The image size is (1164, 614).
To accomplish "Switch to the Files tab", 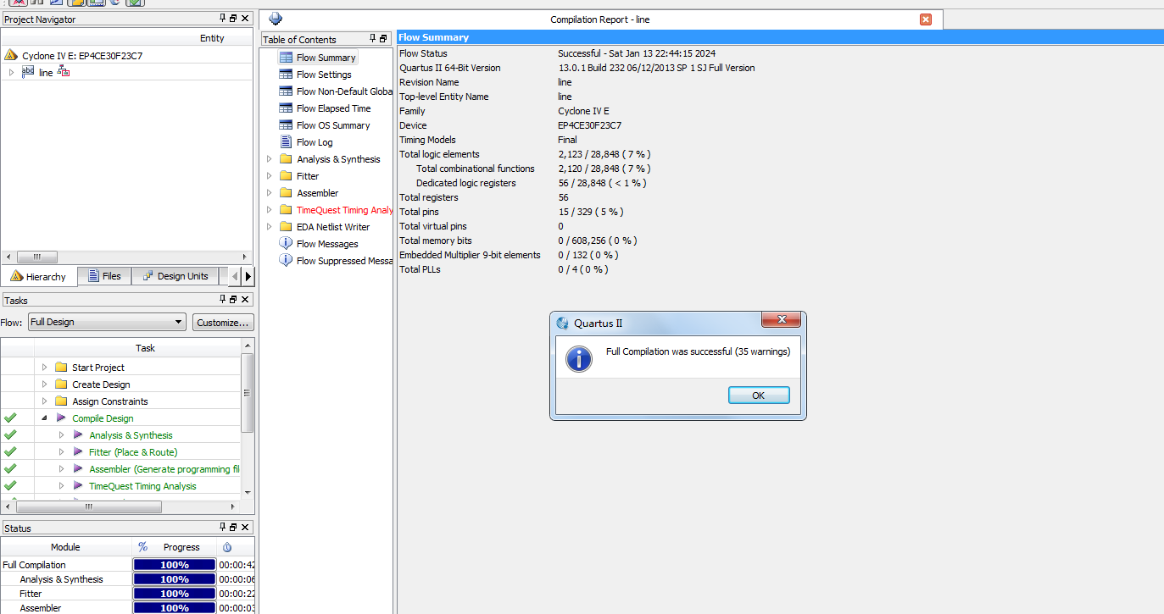I will [x=104, y=276].
